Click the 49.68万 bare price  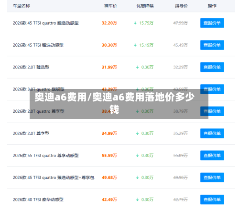[x=109, y=178]
